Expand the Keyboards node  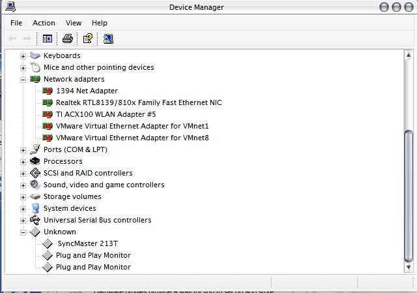pyautogui.click(x=23, y=56)
